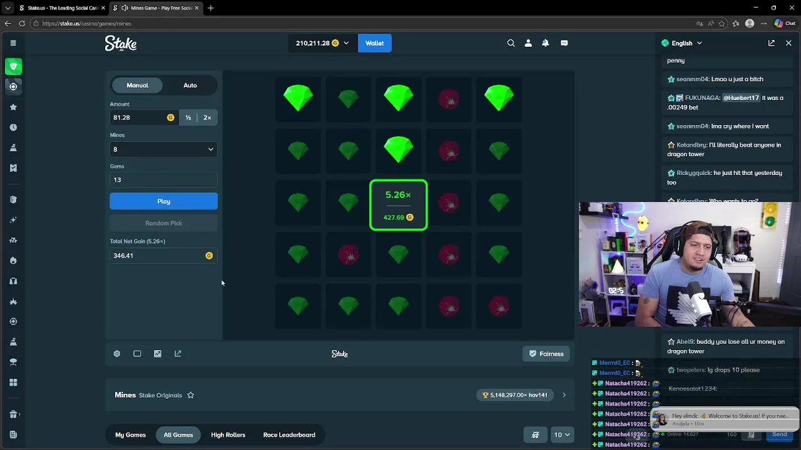Click the Random Pick button
The height and width of the screenshot is (450, 801).
(x=163, y=223)
